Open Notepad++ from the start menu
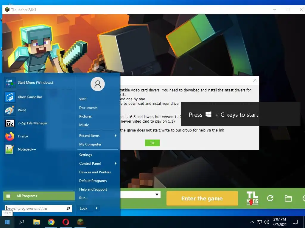Image resolution: width=305 pixels, height=228 pixels. point(39,149)
